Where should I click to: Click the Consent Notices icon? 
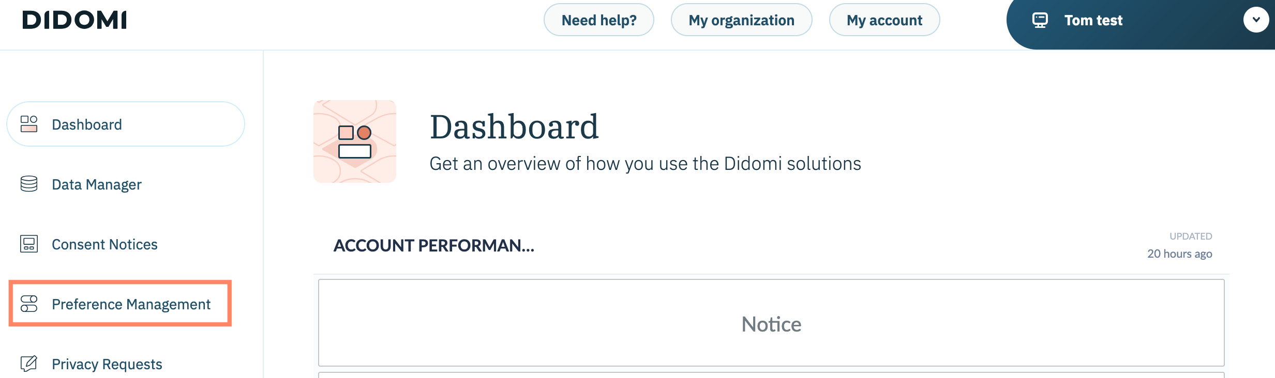[x=29, y=244]
